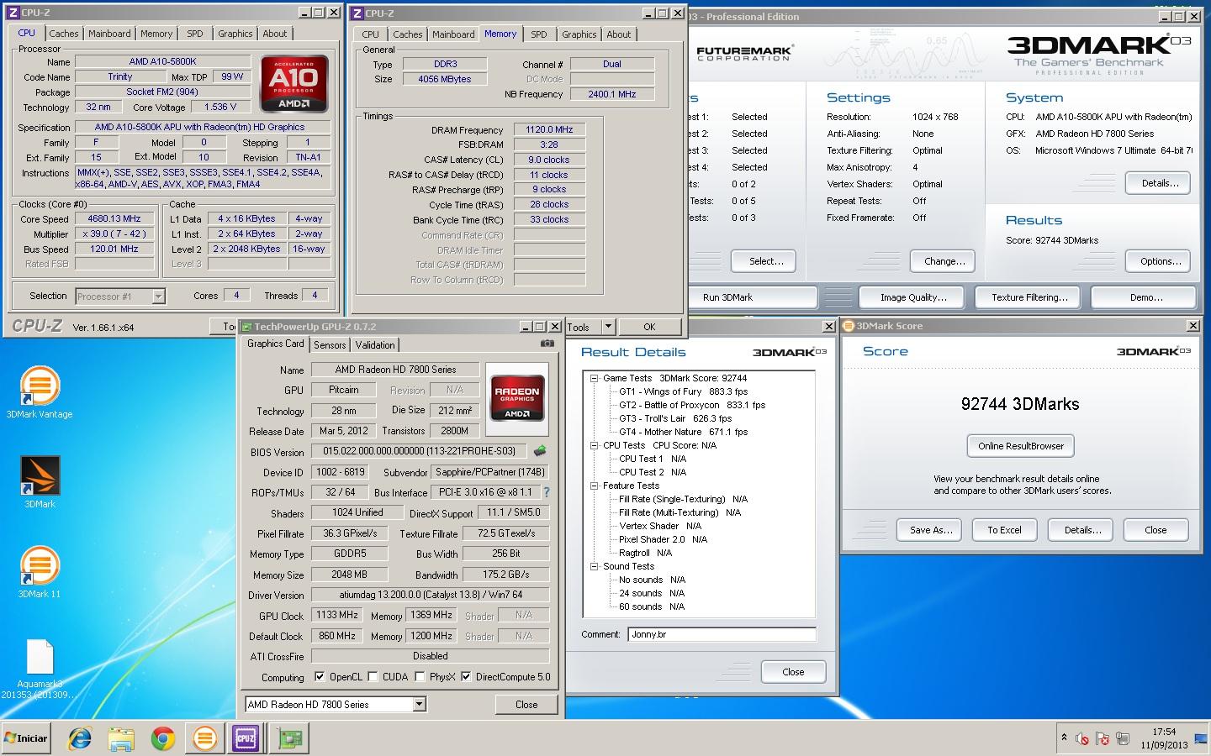Click the Bus Interface question mark help
This screenshot has width=1211, height=756.
point(546,492)
